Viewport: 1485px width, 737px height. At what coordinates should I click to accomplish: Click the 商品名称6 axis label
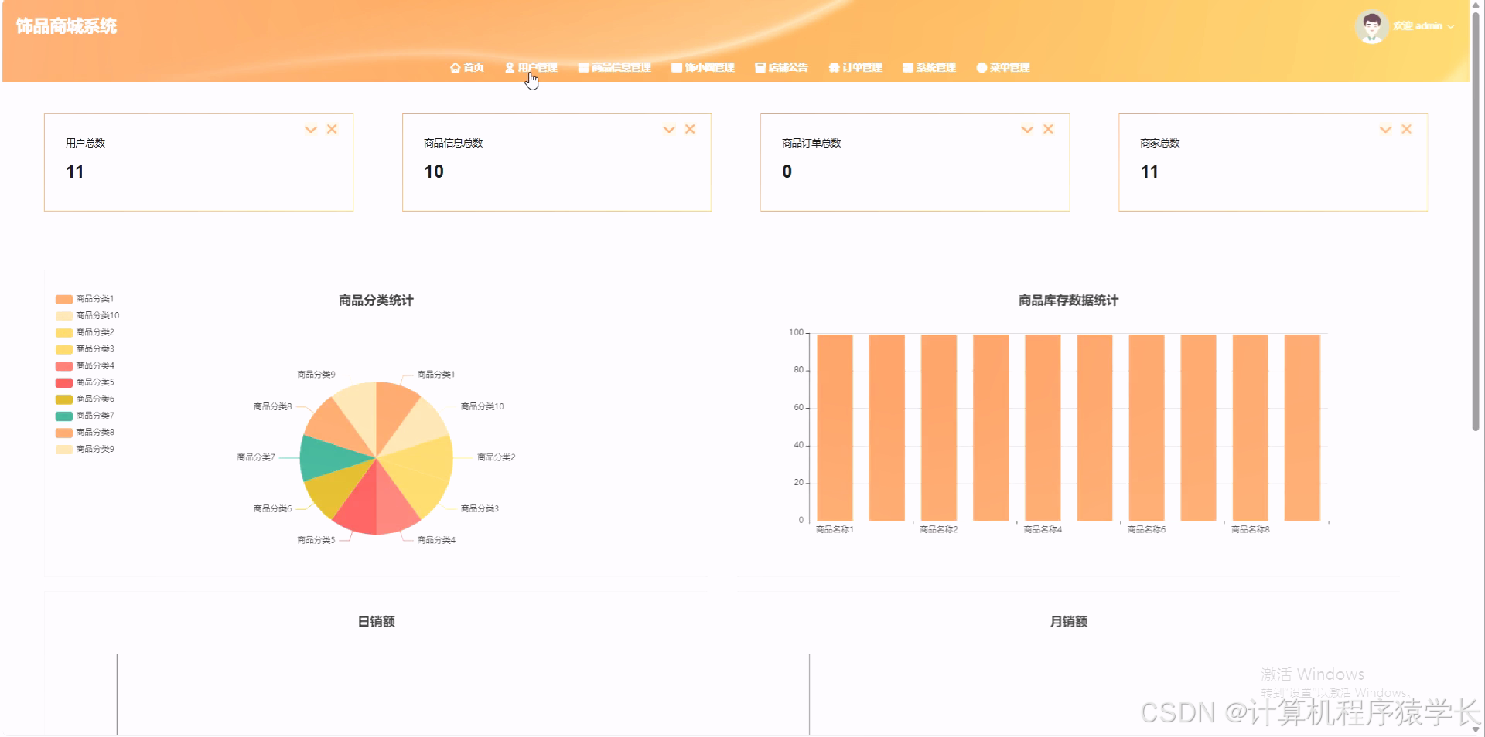click(x=1146, y=530)
